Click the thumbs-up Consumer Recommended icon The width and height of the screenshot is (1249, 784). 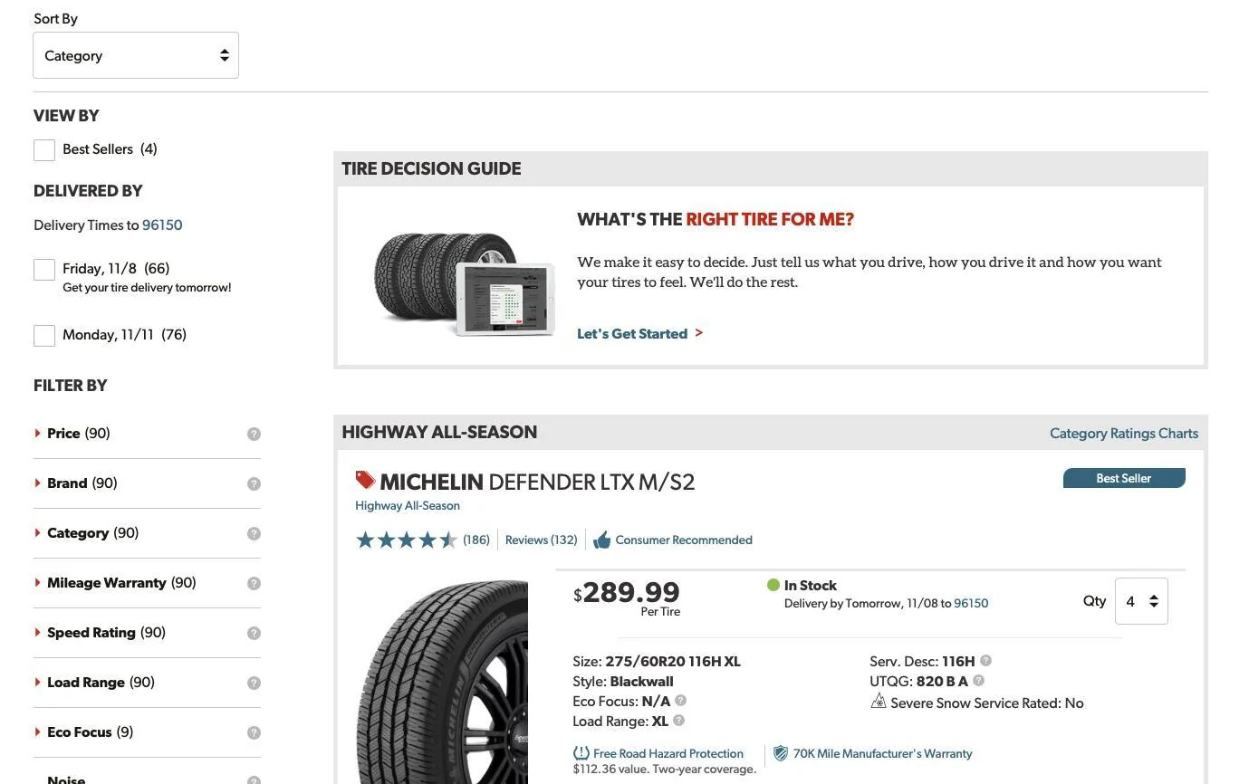point(601,540)
